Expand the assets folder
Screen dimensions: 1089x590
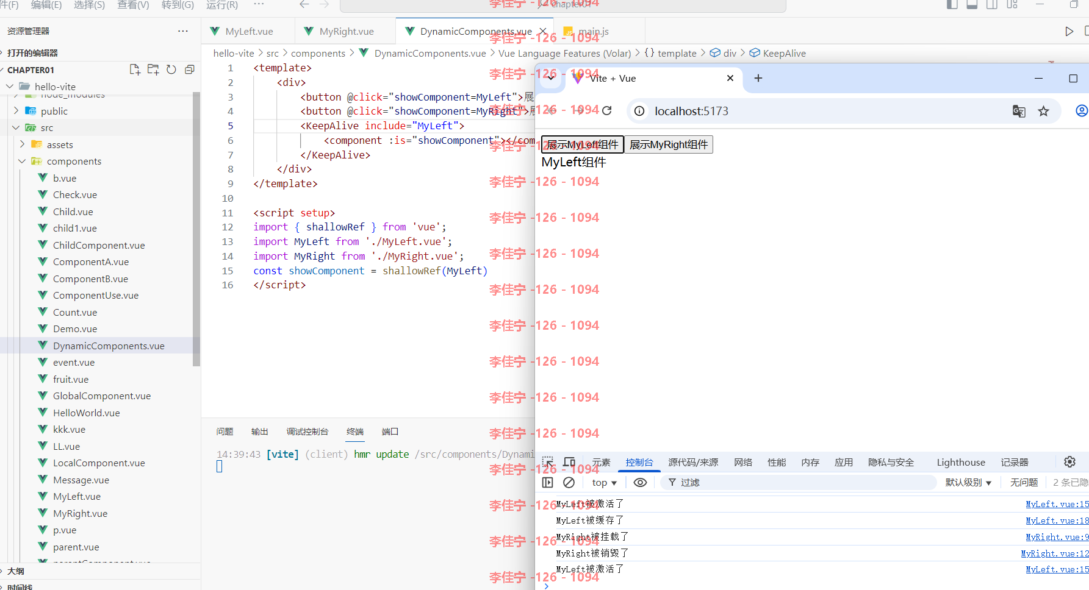coord(22,144)
